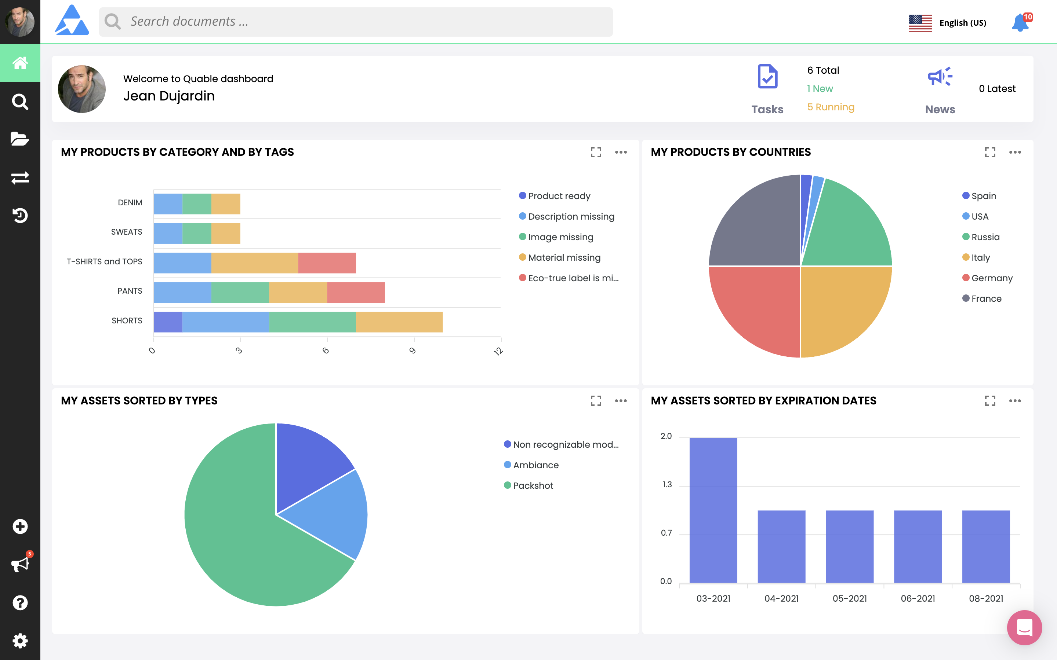Toggle Eco-true label legend series

pyautogui.click(x=569, y=278)
